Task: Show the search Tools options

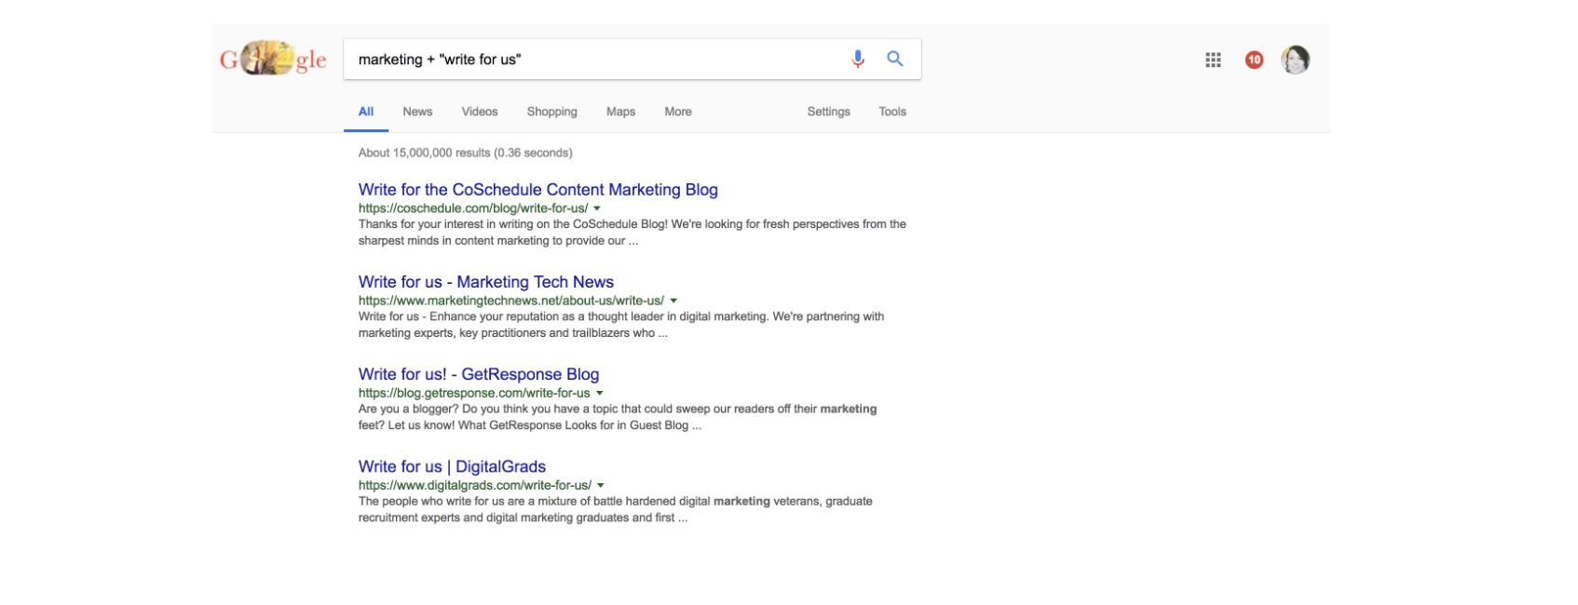Action: [892, 112]
